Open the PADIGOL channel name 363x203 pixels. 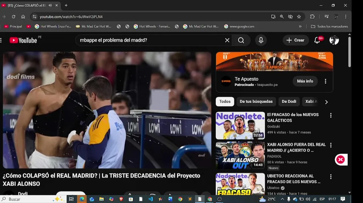274,156
